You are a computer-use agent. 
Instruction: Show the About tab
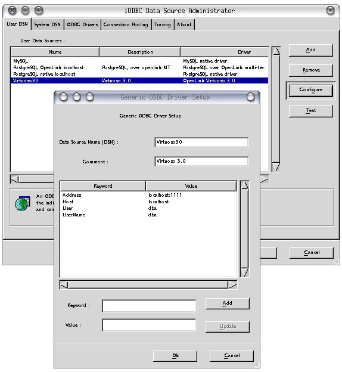tap(184, 24)
